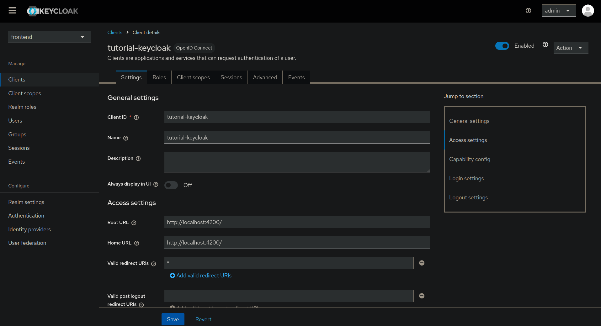Image resolution: width=601 pixels, height=326 pixels.
Task: Click the Save button
Action: pos(173,319)
